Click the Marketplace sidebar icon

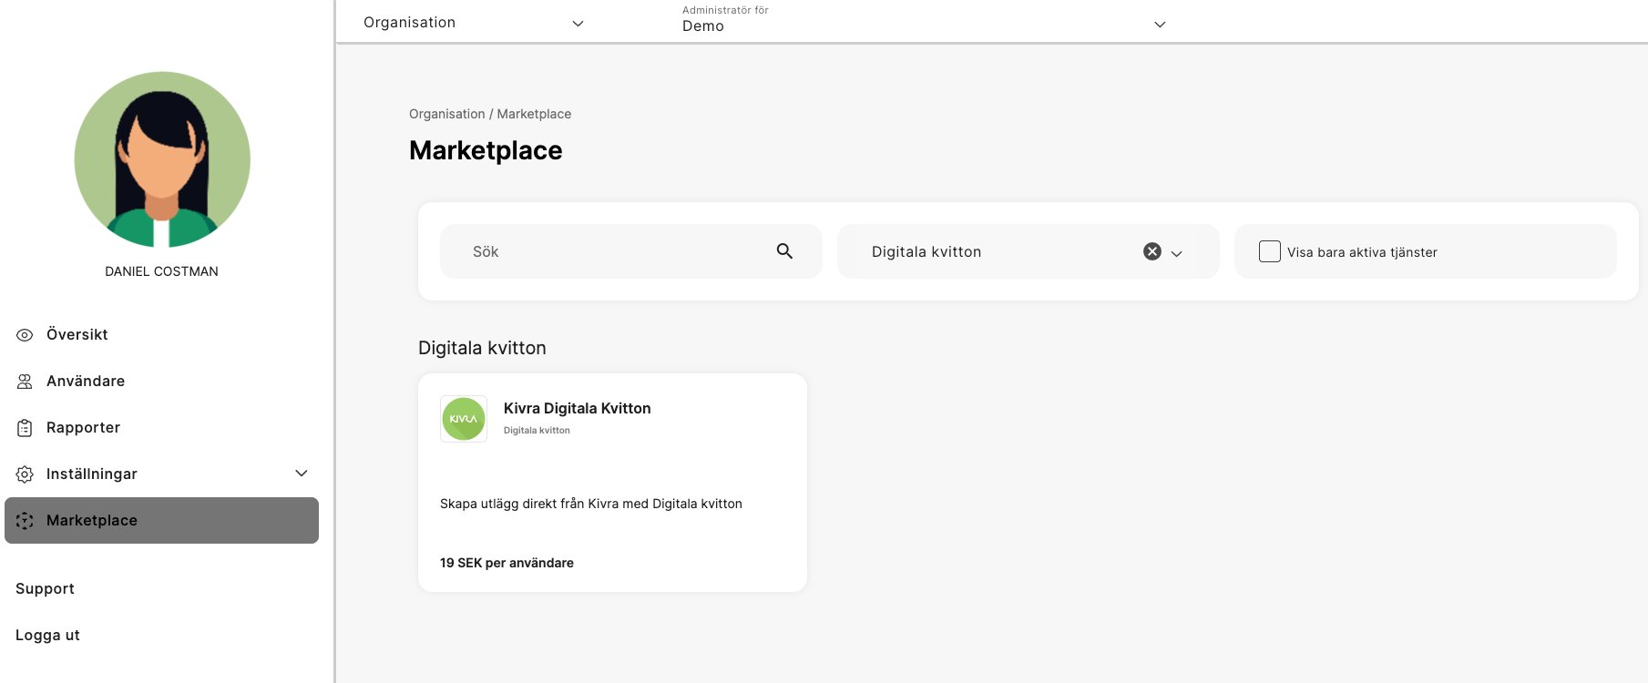tap(25, 521)
